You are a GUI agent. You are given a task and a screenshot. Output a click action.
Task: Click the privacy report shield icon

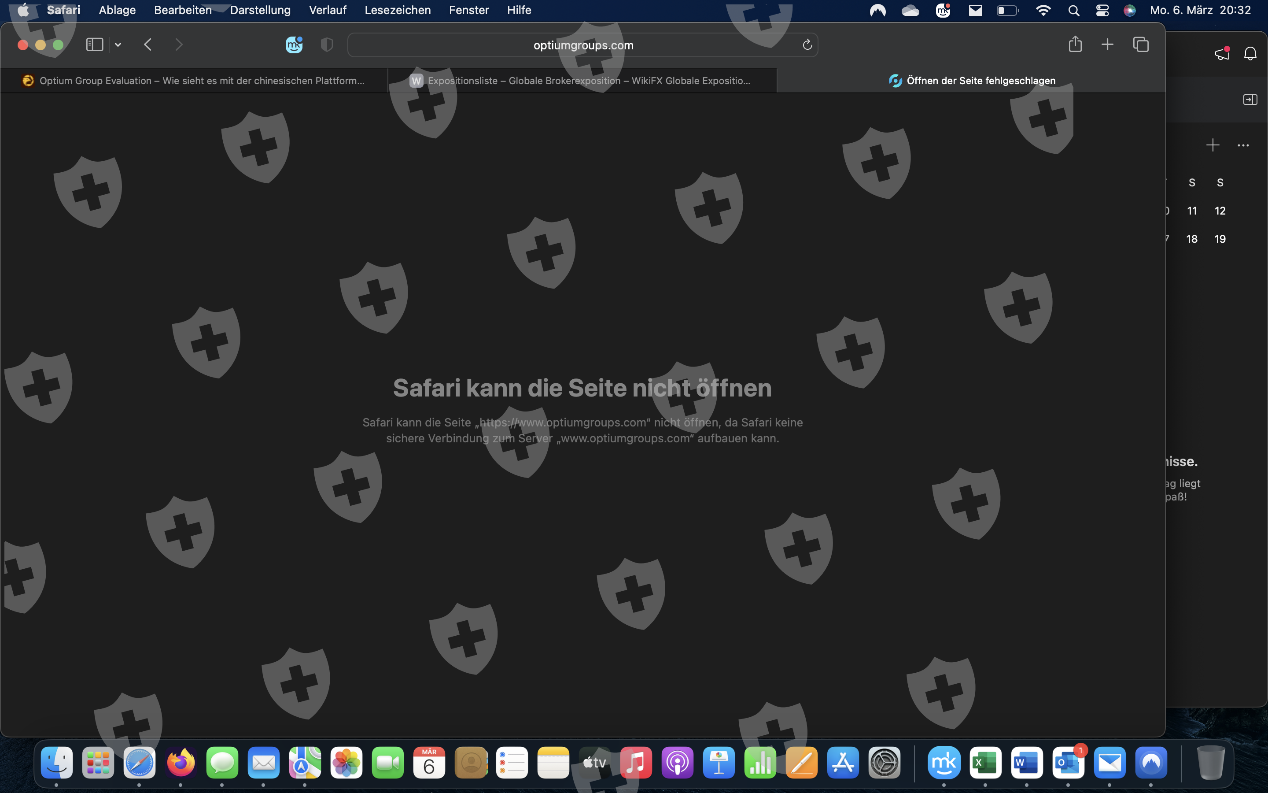click(326, 45)
